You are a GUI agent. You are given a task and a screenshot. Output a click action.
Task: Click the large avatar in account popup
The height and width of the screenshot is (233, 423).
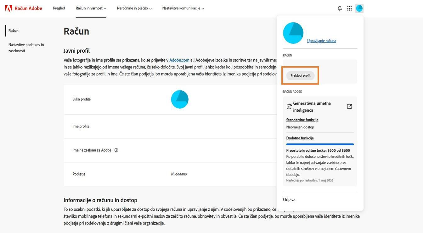[x=293, y=33]
